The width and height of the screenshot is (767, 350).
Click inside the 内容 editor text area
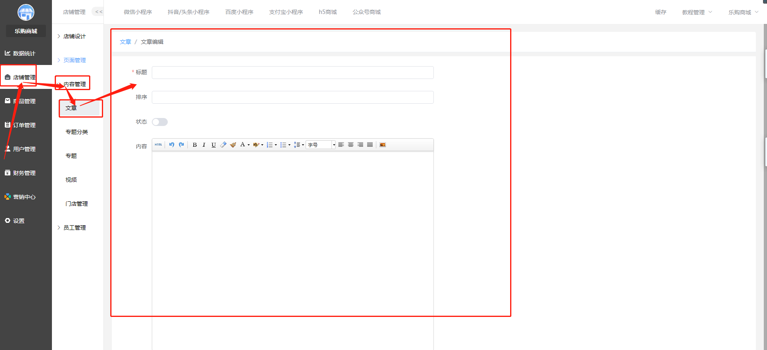point(293,250)
